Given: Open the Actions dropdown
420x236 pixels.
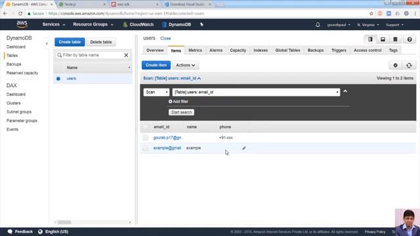Looking at the screenshot, I should tap(185, 66).
